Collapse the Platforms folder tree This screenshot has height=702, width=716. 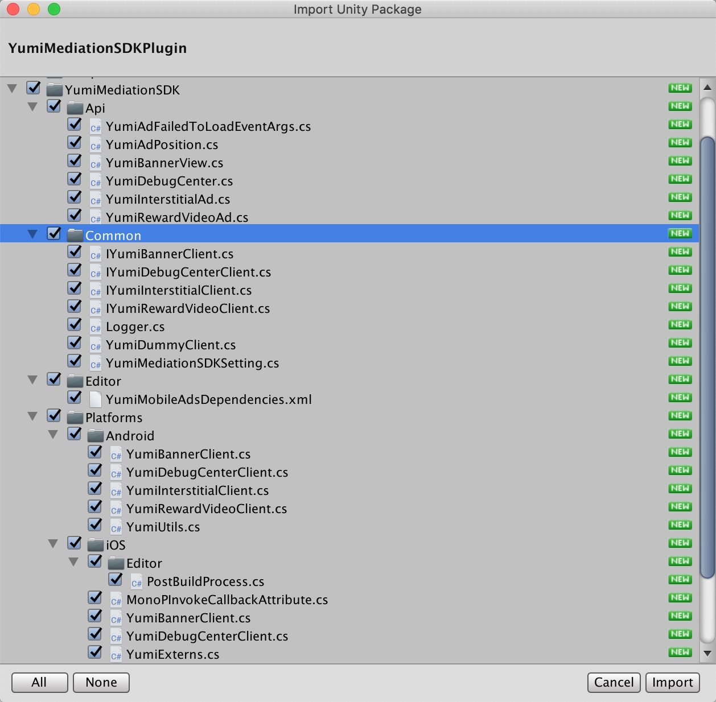[33, 416]
